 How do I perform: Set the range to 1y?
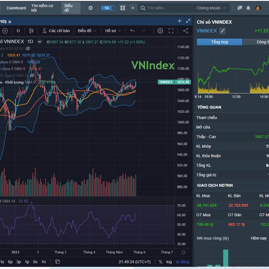tap(2, 262)
